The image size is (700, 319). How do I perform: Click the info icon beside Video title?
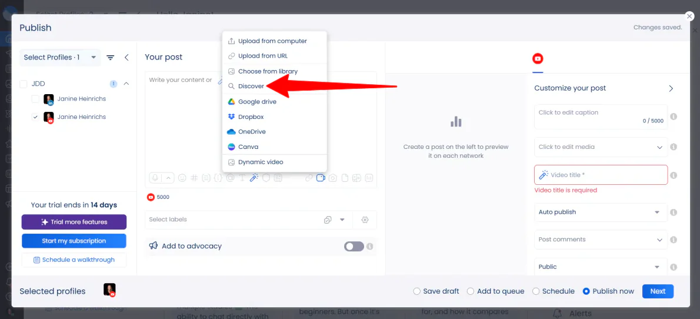[674, 175]
